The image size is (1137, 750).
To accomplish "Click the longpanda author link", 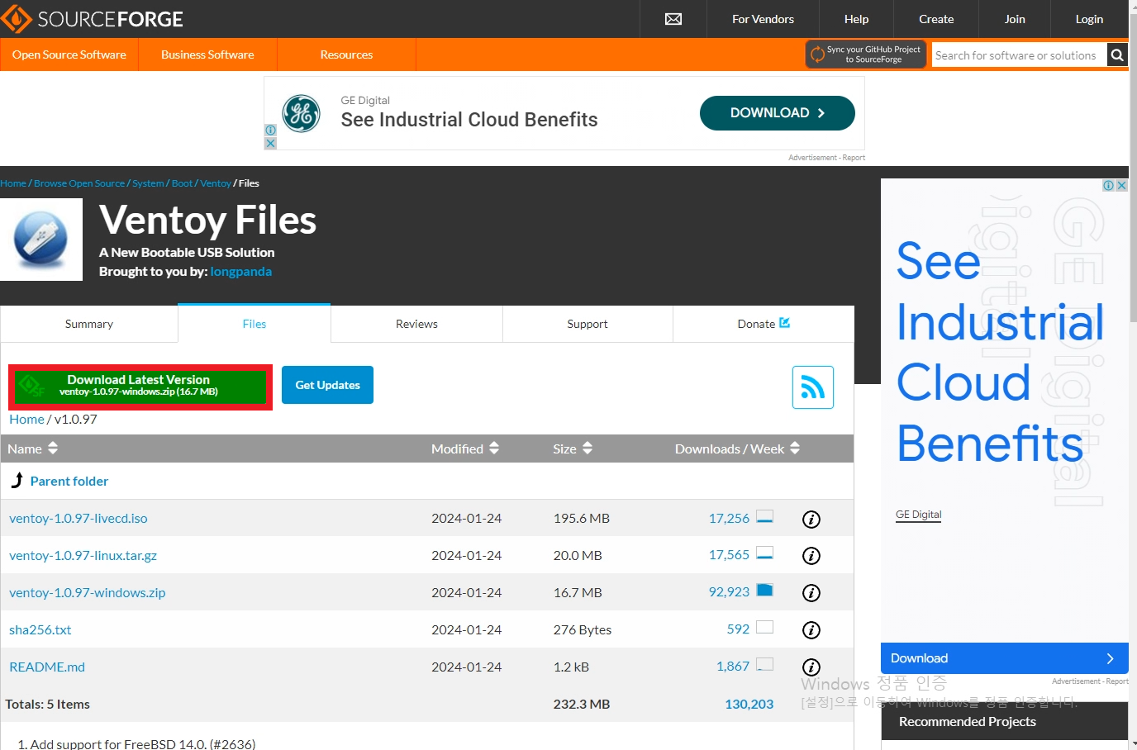I will pos(240,271).
